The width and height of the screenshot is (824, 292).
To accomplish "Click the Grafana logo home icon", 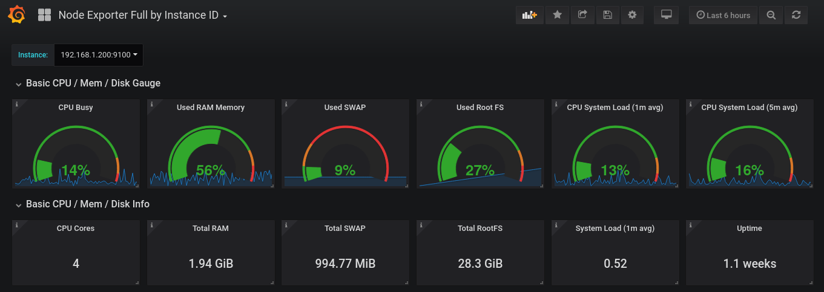I will pos(17,15).
